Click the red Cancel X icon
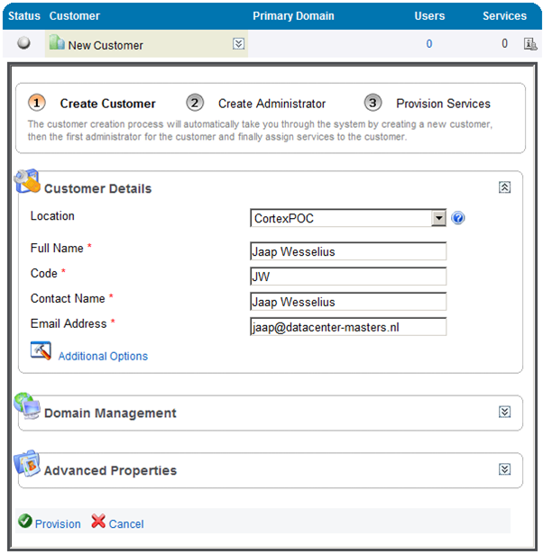 (98, 522)
